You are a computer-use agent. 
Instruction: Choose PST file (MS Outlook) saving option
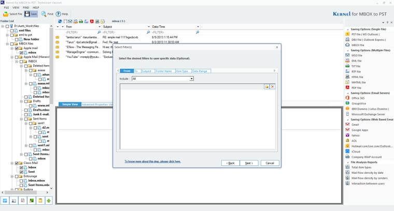click(365, 34)
